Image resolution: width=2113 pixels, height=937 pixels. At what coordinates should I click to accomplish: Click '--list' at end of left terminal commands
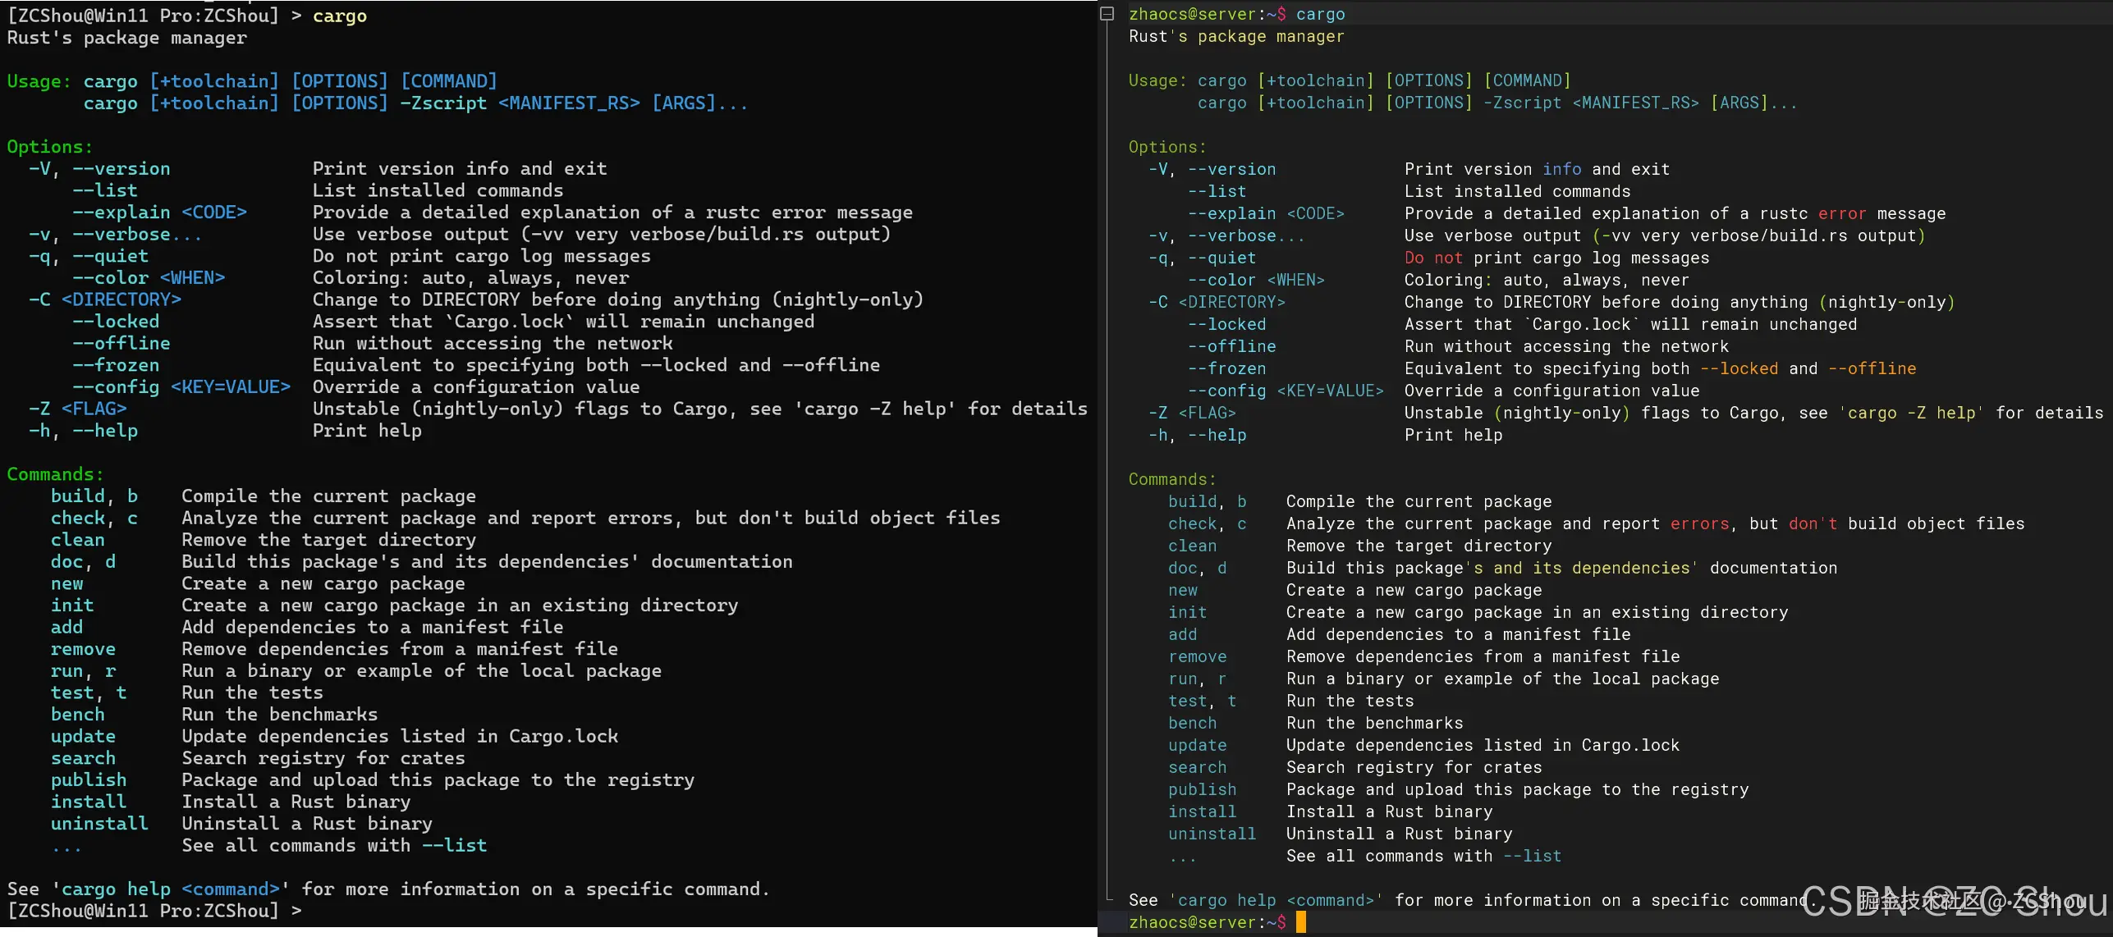pyautogui.click(x=454, y=845)
